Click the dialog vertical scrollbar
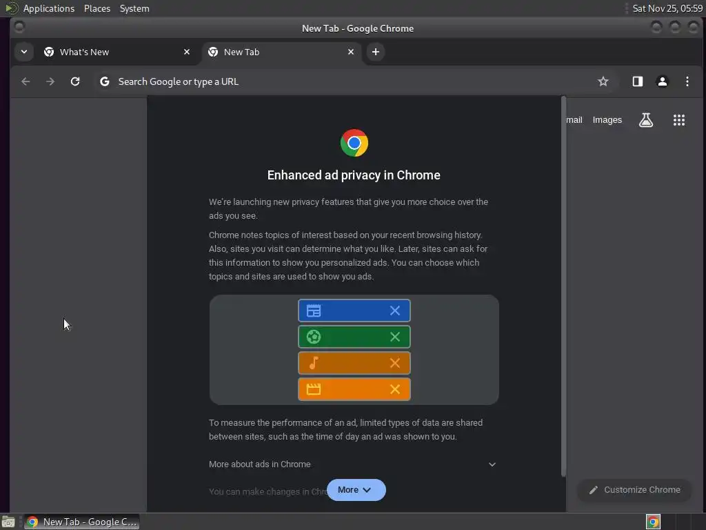 pos(563,286)
